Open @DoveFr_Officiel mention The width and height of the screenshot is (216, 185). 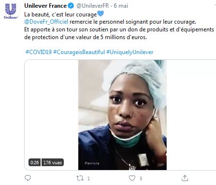click(x=46, y=22)
